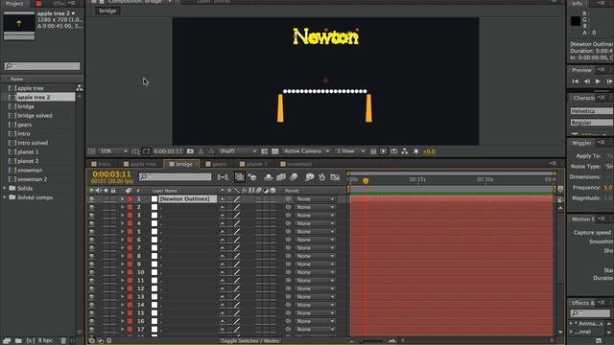614x345 pixels.
Task: Click the snapshot camera icon in viewer
Action: [190, 151]
